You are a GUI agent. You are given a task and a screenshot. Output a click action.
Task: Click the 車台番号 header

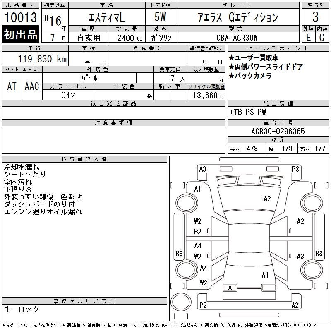tap(278, 122)
